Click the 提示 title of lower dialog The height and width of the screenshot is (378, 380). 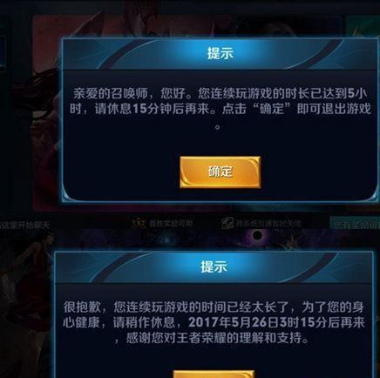[214, 267]
